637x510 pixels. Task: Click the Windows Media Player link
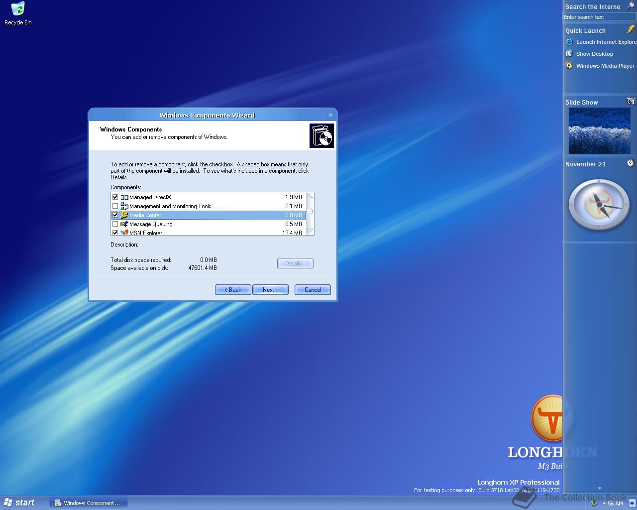(605, 66)
